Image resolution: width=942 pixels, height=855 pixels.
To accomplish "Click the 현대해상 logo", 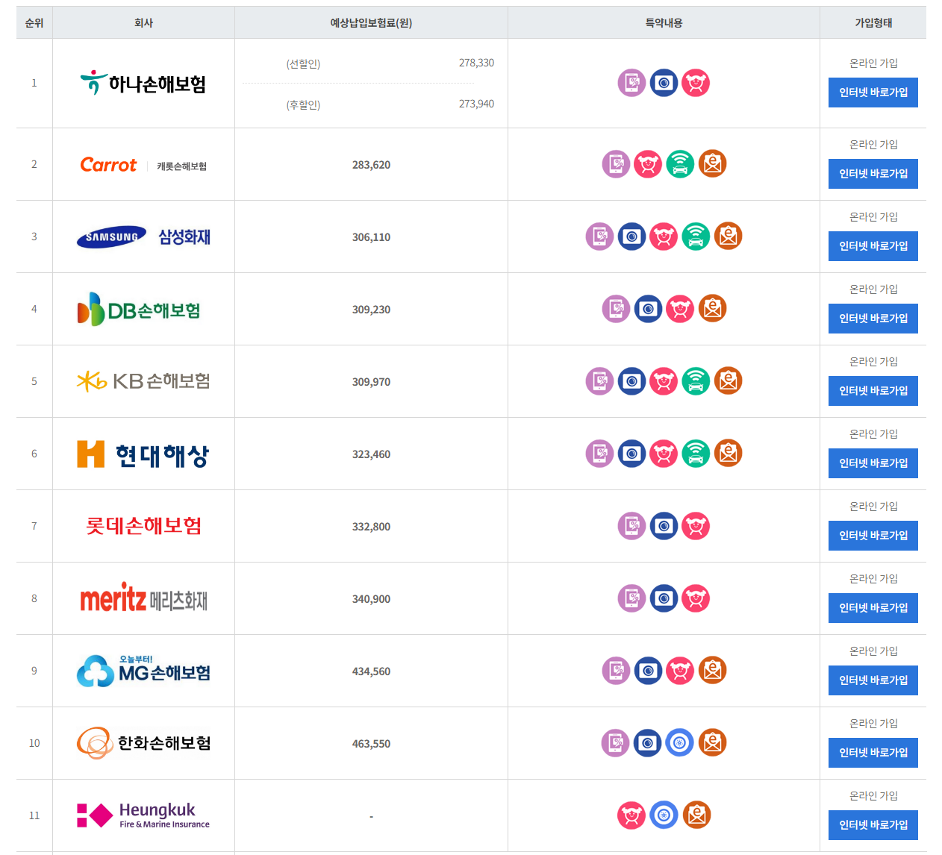I will [x=143, y=454].
